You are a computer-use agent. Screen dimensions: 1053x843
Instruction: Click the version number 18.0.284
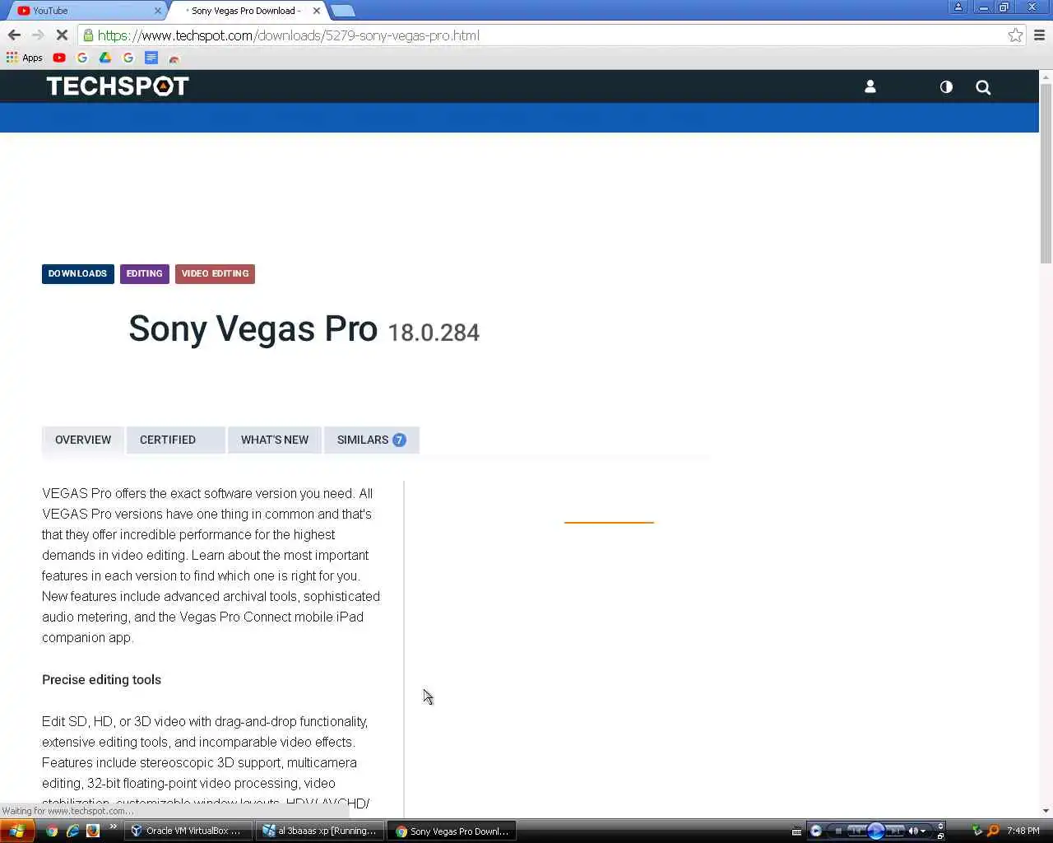click(x=434, y=333)
